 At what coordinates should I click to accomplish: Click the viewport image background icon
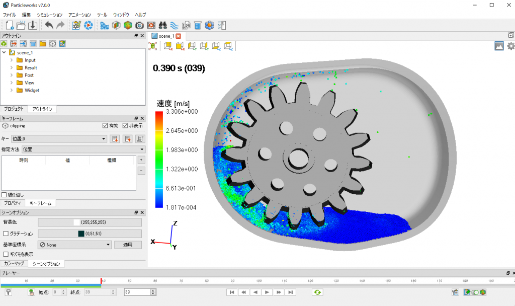(499, 46)
